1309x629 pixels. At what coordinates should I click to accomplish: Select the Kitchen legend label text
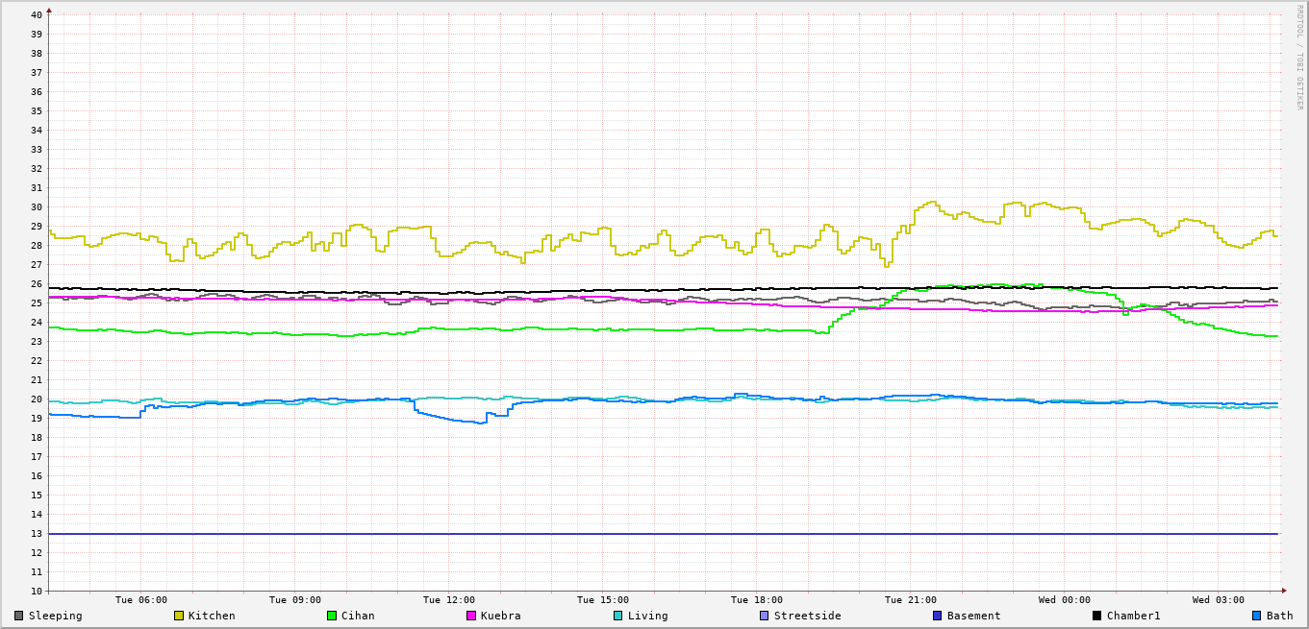pos(212,616)
